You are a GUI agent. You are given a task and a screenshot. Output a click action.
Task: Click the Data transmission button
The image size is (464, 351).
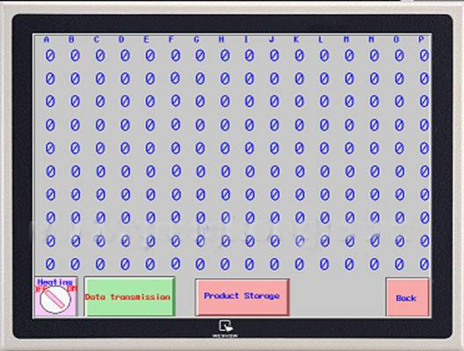129,297
